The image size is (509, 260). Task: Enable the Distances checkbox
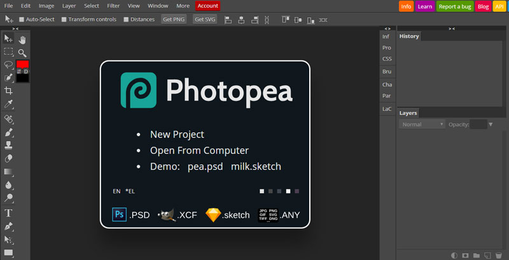[126, 20]
